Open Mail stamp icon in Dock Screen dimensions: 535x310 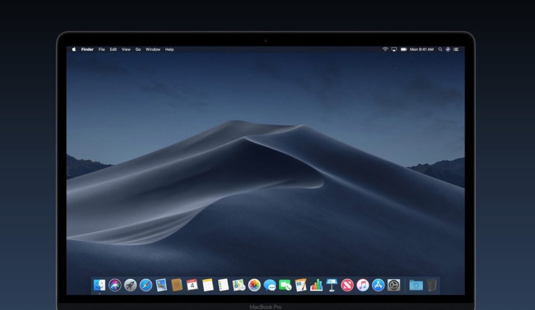pyautogui.click(x=161, y=285)
